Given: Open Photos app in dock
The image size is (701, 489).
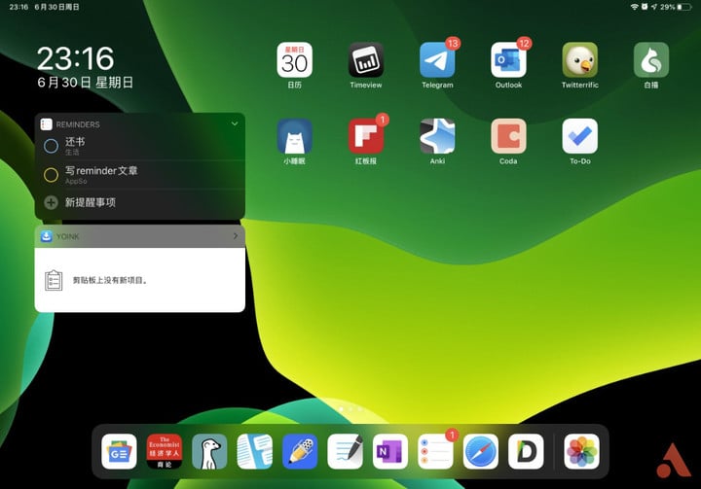Looking at the screenshot, I should [x=581, y=451].
